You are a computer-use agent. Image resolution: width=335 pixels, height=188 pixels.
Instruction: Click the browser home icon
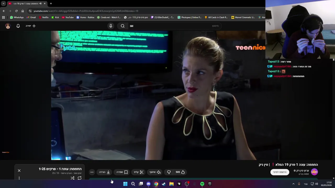23,11
